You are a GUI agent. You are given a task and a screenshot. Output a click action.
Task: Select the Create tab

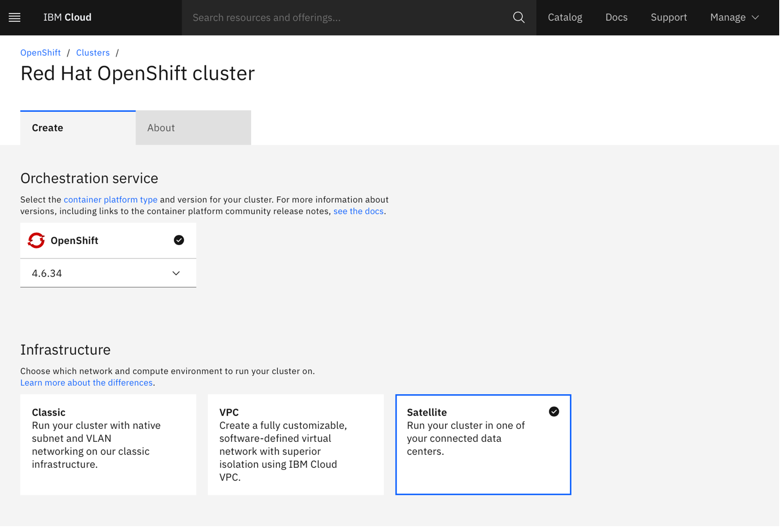pyautogui.click(x=78, y=128)
